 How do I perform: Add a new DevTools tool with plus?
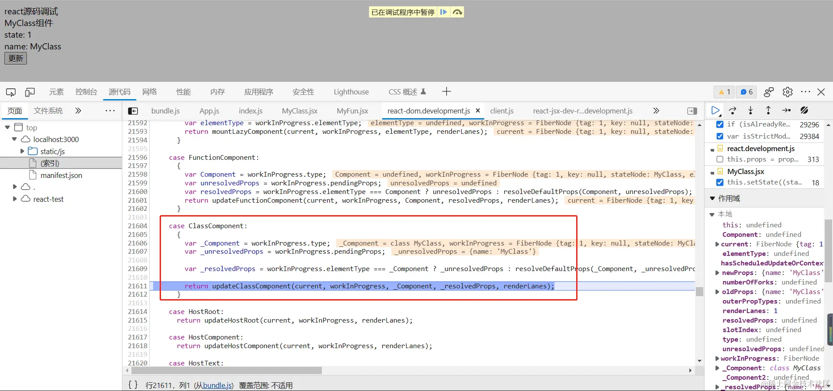pyautogui.click(x=446, y=91)
